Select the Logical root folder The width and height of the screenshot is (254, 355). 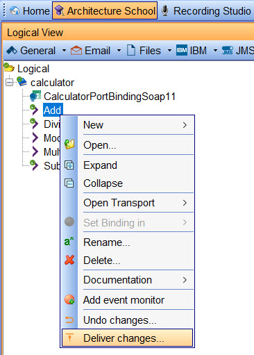point(33,69)
